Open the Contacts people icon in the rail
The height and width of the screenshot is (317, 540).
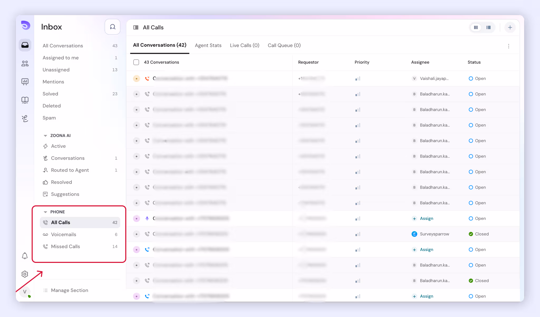tap(25, 63)
